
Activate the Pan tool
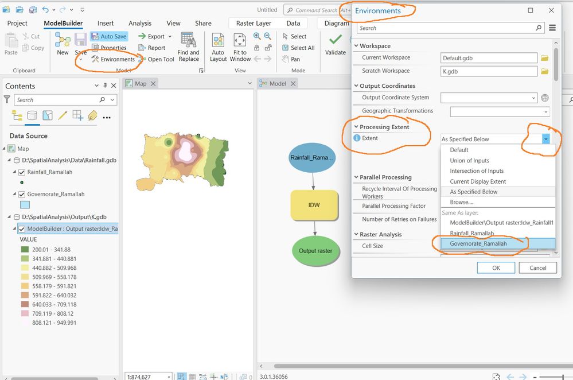(291, 59)
